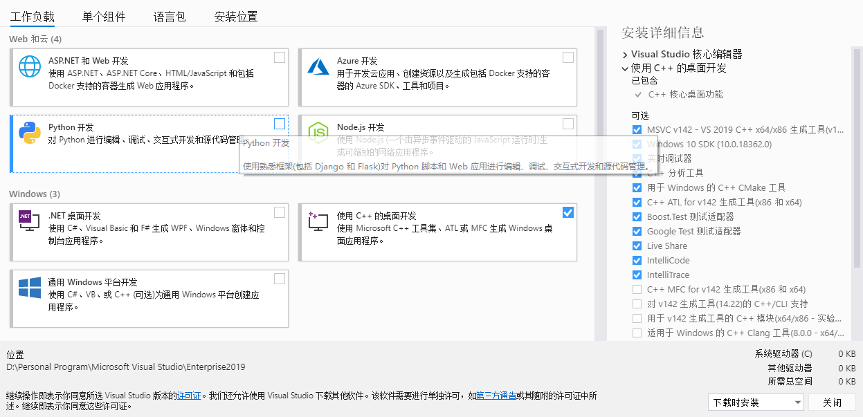This screenshot has height=417, width=863.
Task: Click the C++ 桌面开发 monitor icon
Action: click(318, 221)
